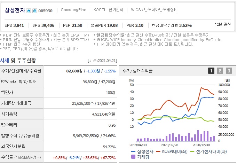Click the 시가총액 row label
The width and height of the screenshot is (237, 164).
[x=9, y=114]
